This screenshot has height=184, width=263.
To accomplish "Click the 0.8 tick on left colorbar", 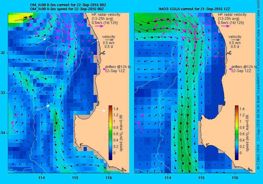I will pos(116,128).
